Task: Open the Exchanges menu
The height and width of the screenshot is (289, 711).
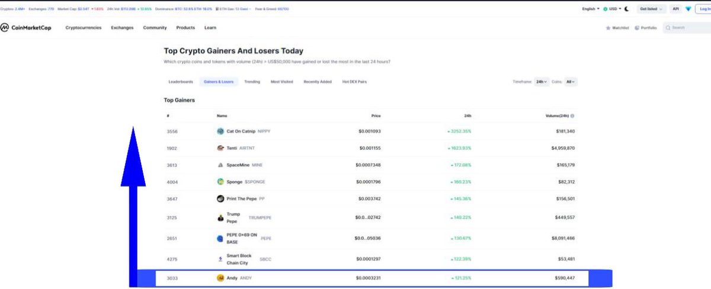Action: click(x=122, y=28)
